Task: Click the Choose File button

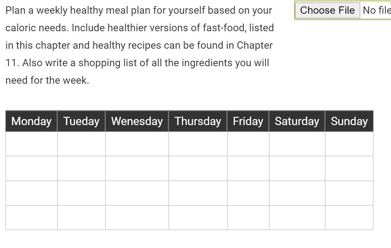Action: pyautogui.click(x=327, y=10)
